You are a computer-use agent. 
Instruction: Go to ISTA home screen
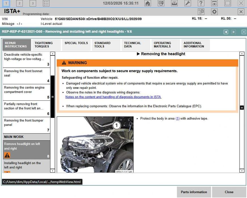tap(148, 3)
